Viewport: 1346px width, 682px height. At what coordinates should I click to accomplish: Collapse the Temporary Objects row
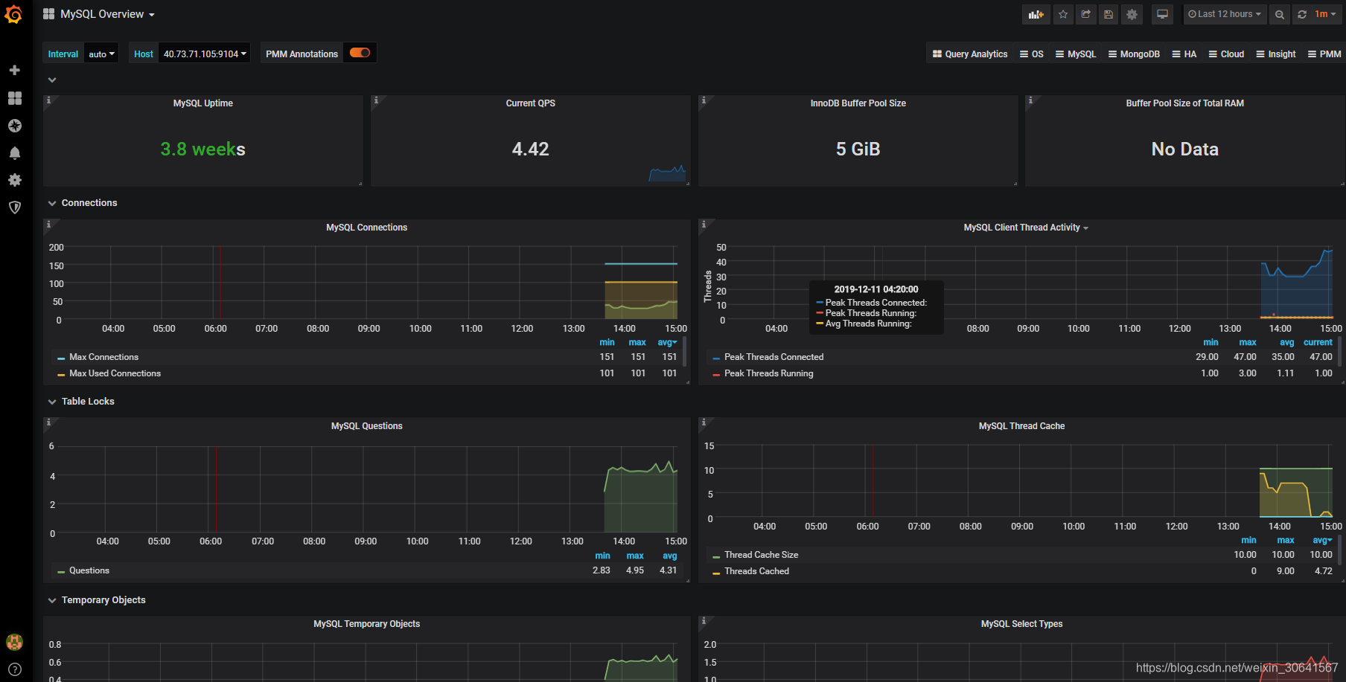pos(97,600)
